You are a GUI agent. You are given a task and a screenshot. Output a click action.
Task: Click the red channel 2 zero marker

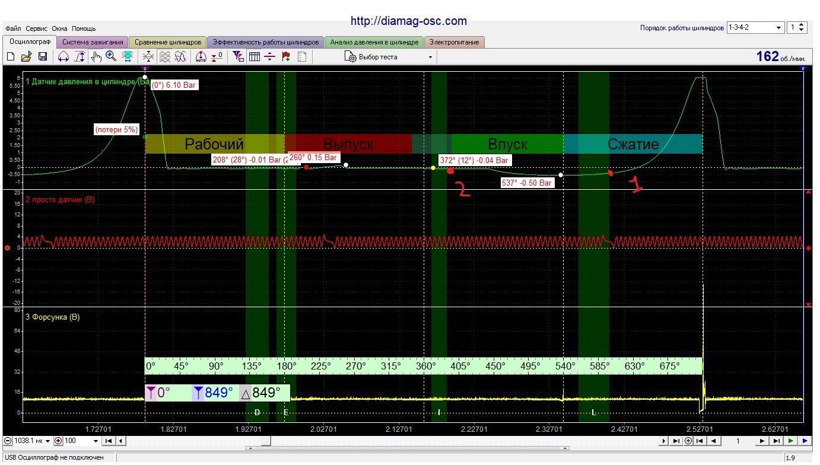click(7, 248)
